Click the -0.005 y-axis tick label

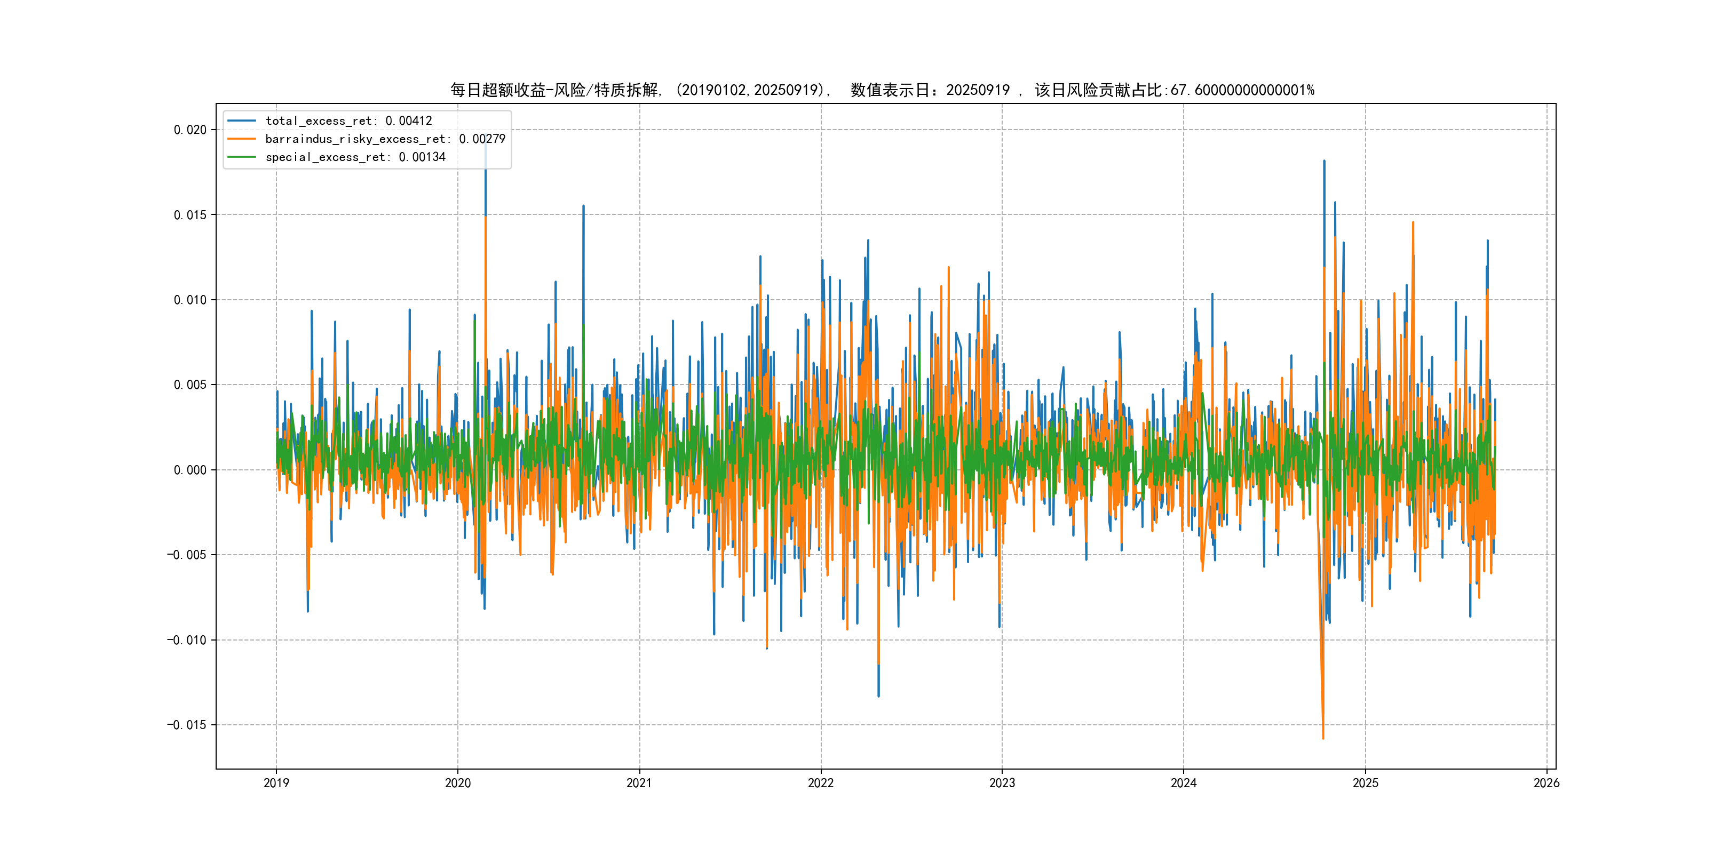[187, 555]
